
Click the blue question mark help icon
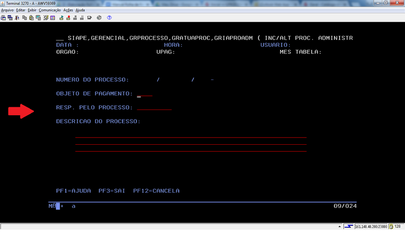click(109, 17)
